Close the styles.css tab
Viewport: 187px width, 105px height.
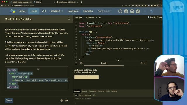point(96,17)
